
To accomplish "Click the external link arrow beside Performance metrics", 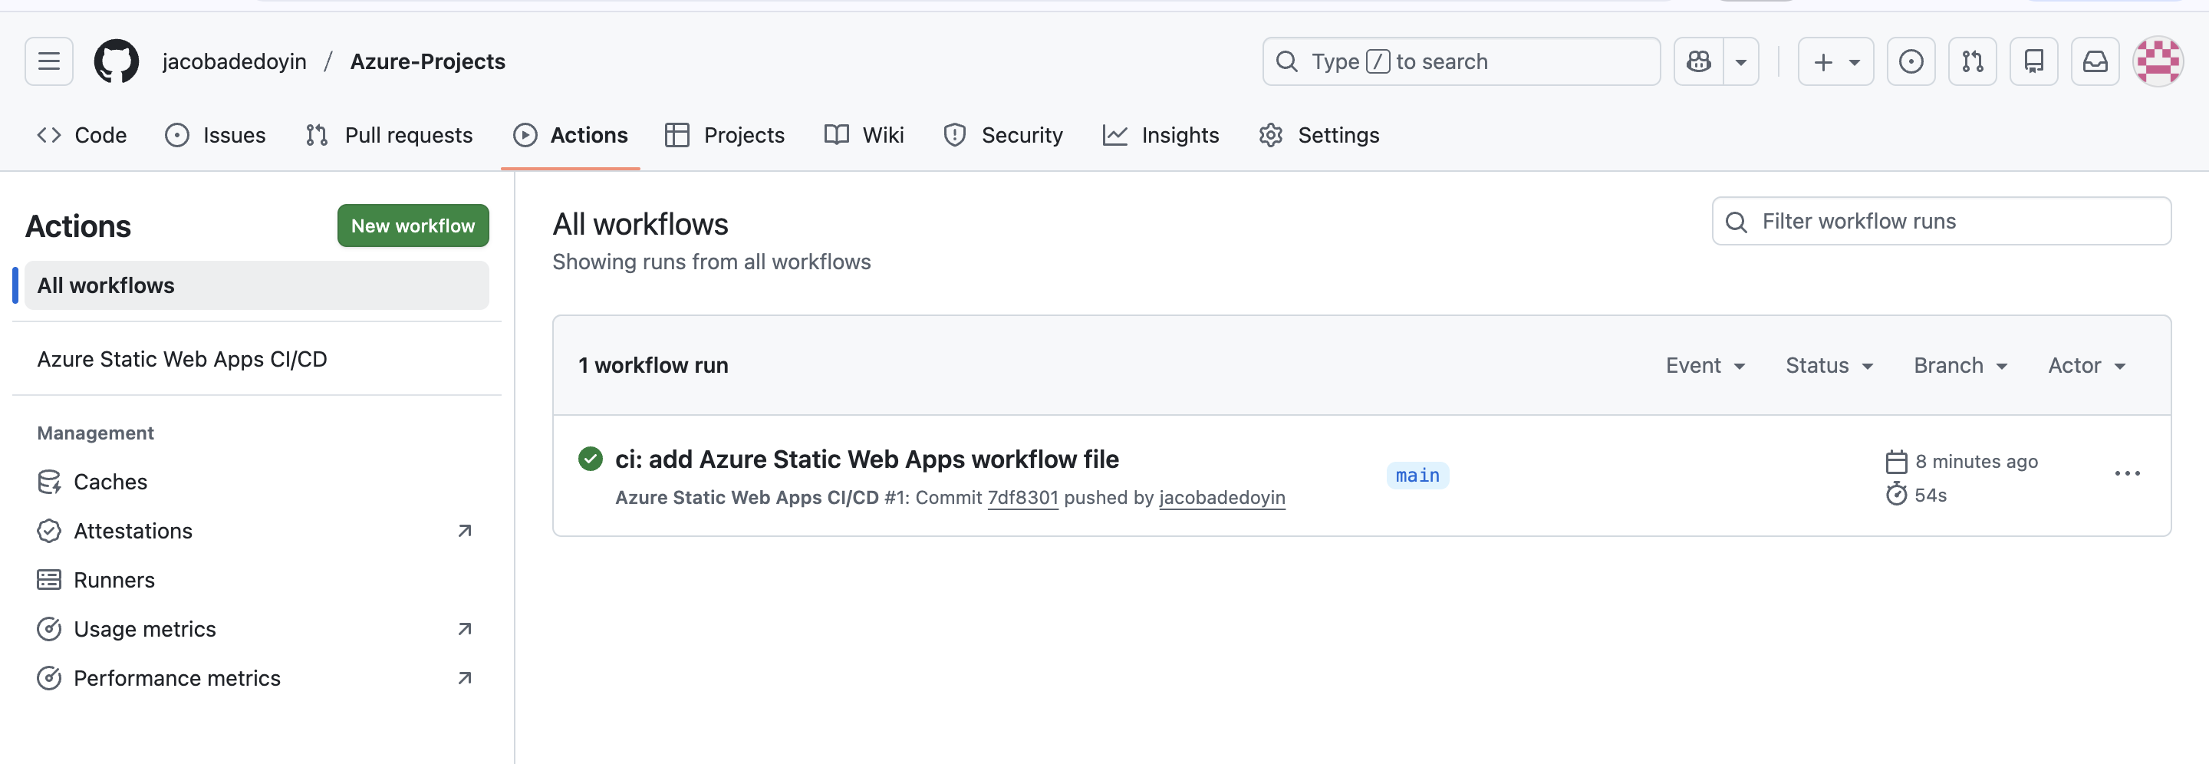I will click(465, 678).
